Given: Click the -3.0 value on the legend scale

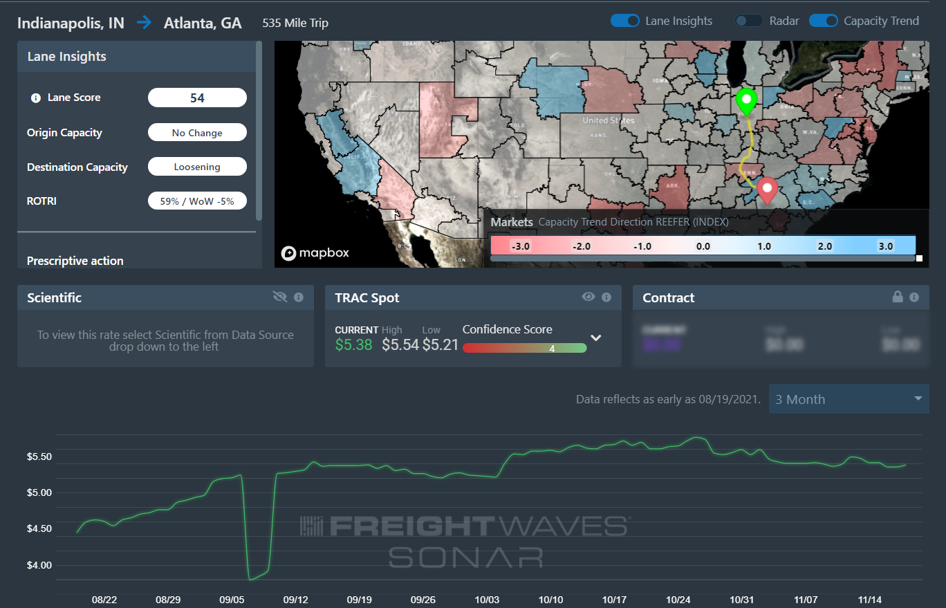Looking at the screenshot, I should (x=521, y=246).
